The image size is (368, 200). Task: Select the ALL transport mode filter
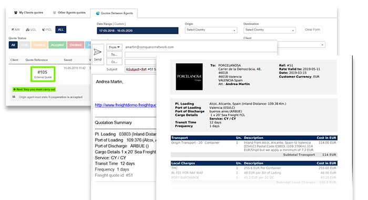[61, 29]
